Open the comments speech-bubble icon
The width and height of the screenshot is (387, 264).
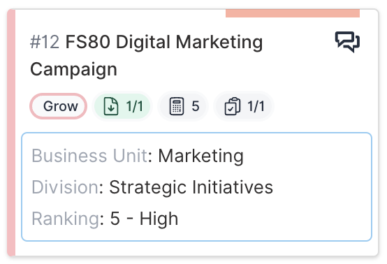[347, 42]
